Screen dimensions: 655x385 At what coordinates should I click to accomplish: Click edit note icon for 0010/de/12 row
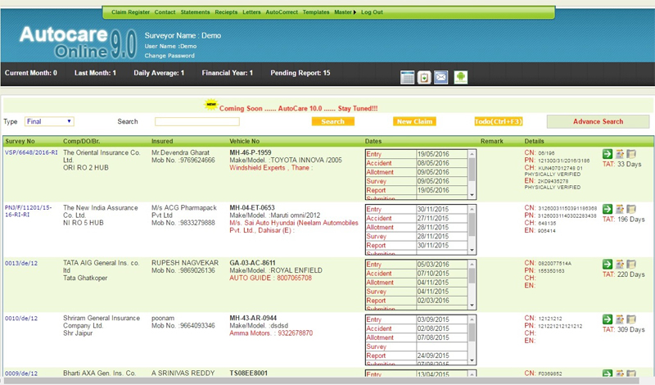620,319
